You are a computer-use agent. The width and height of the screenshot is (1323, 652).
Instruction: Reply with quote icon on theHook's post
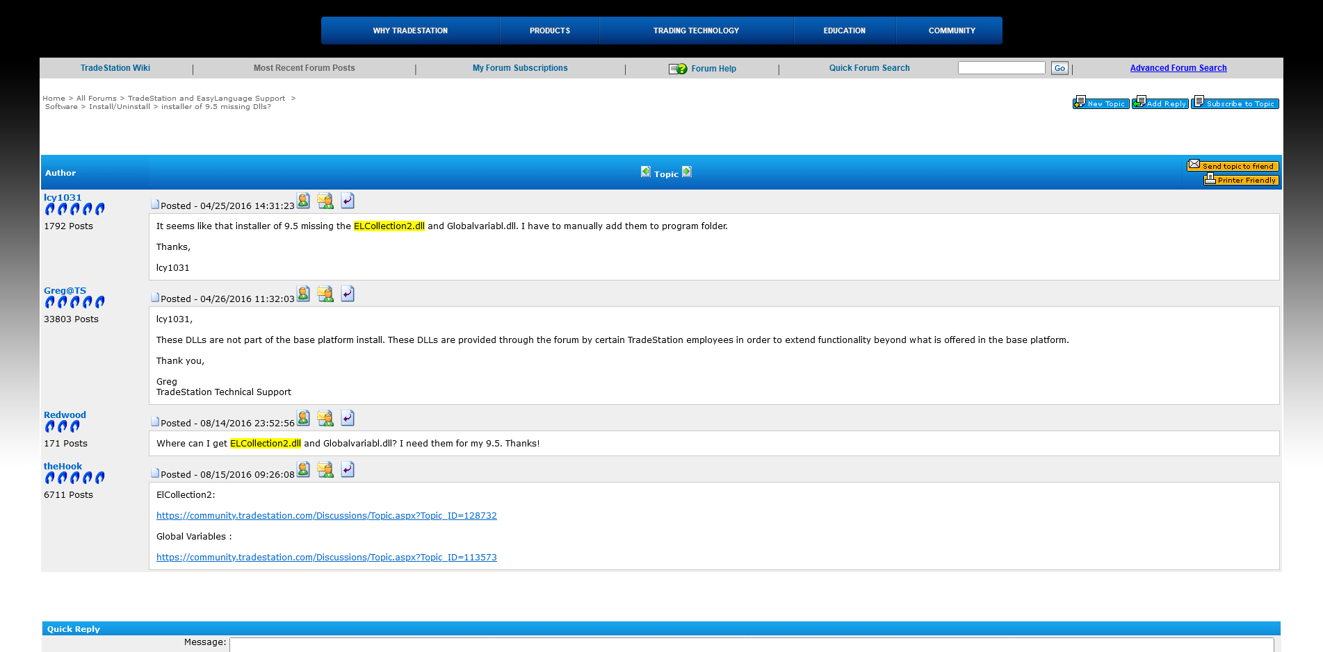(x=348, y=469)
